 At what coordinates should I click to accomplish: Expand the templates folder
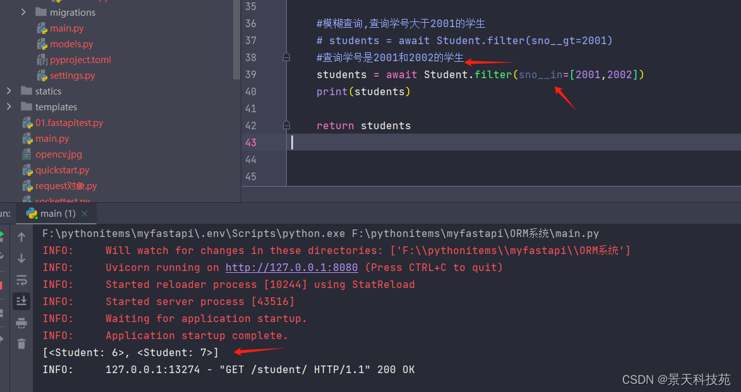pyautogui.click(x=9, y=107)
